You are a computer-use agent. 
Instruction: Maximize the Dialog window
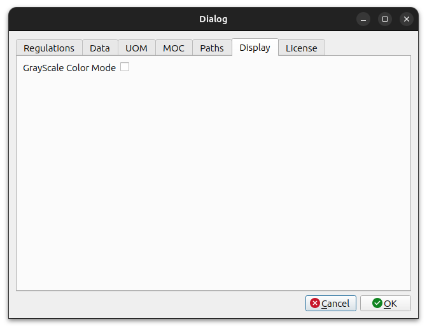point(385,19)
